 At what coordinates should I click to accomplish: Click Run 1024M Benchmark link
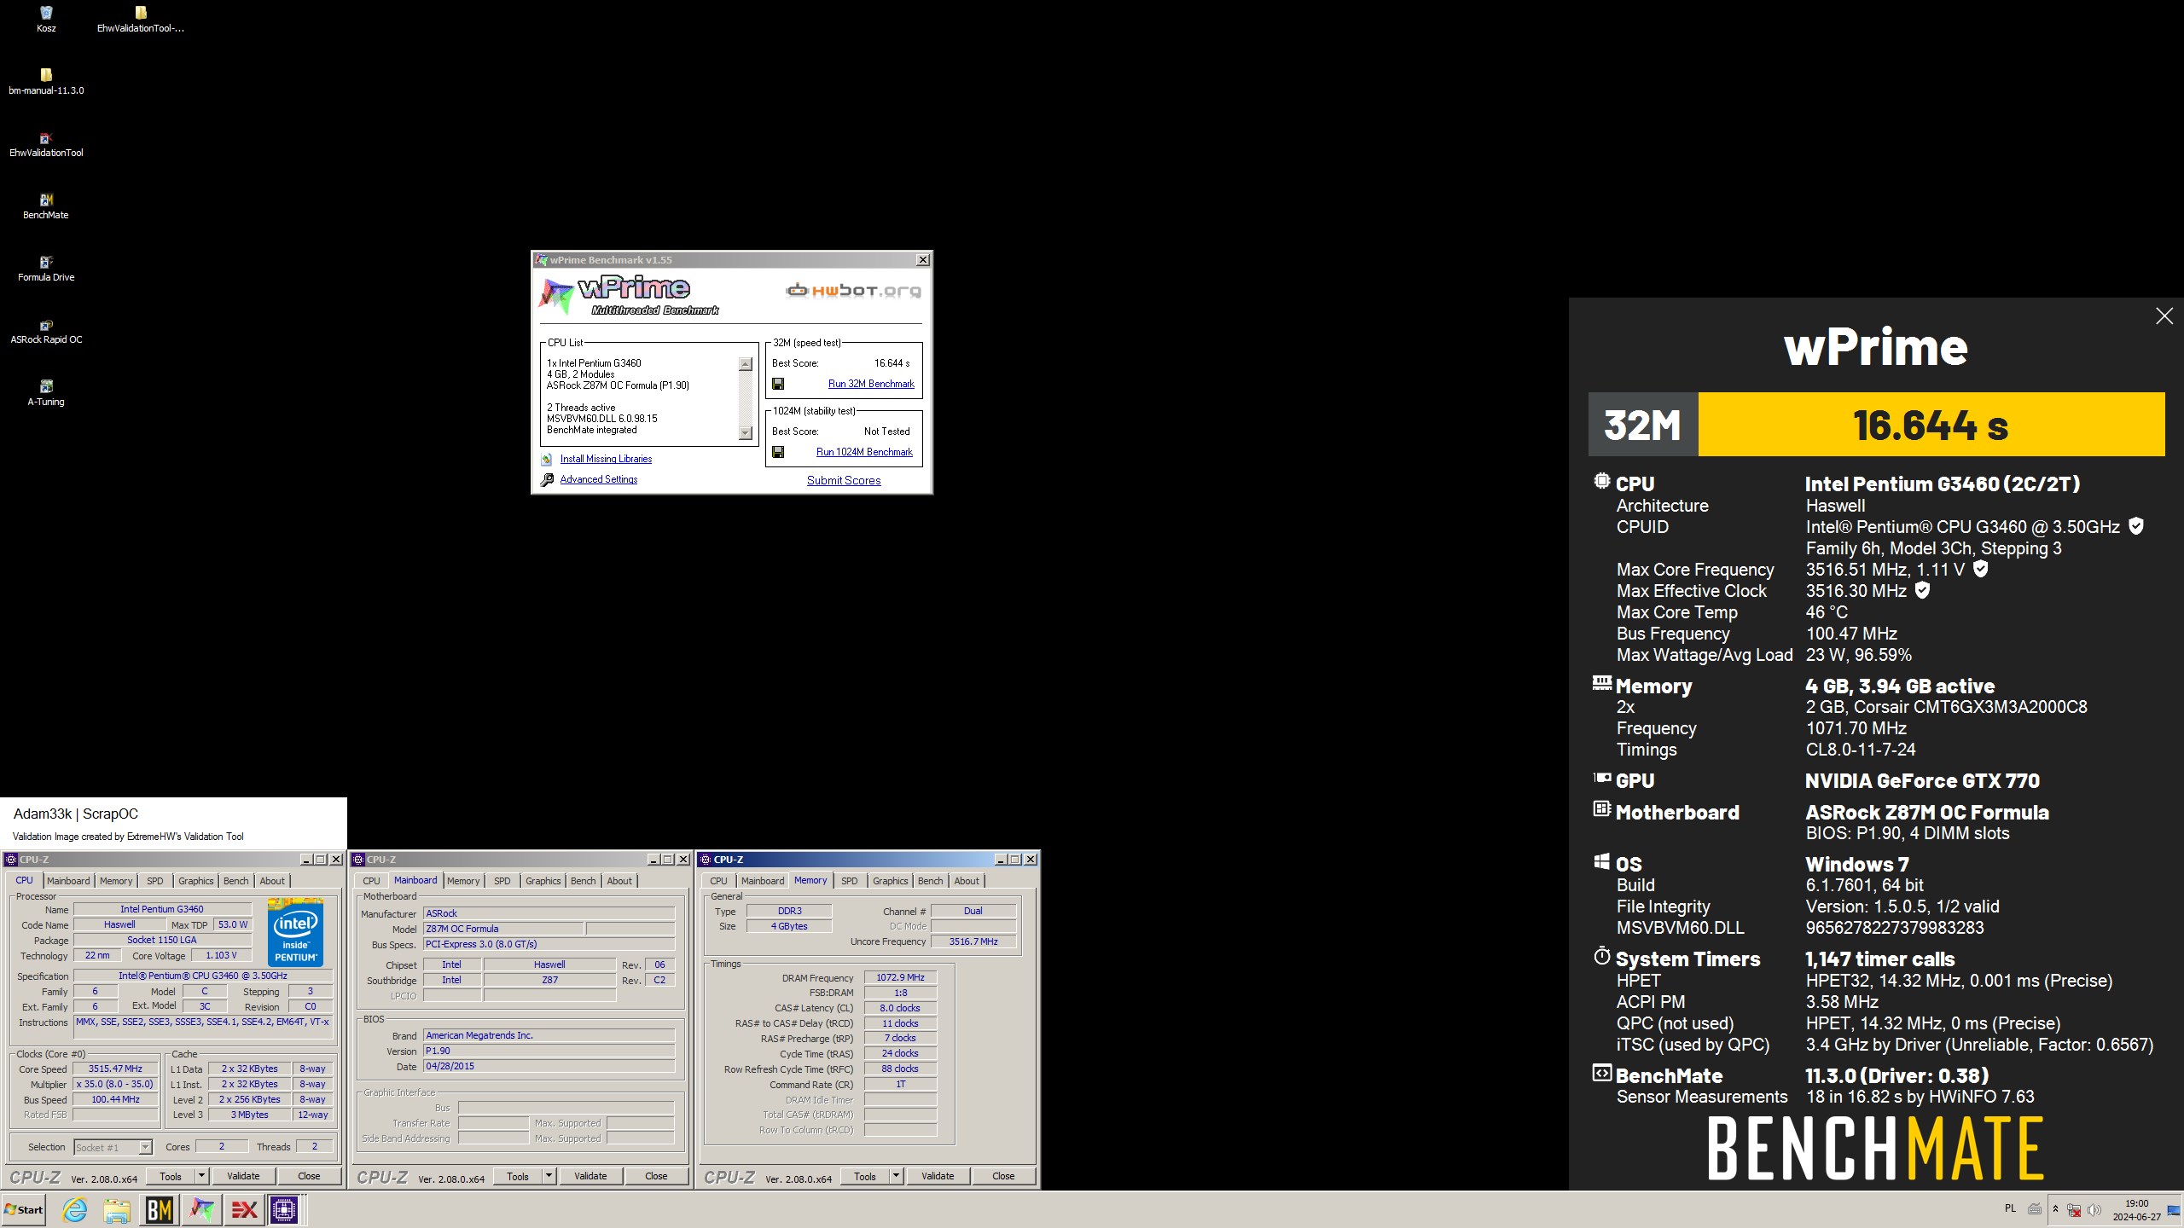[864, 452]
